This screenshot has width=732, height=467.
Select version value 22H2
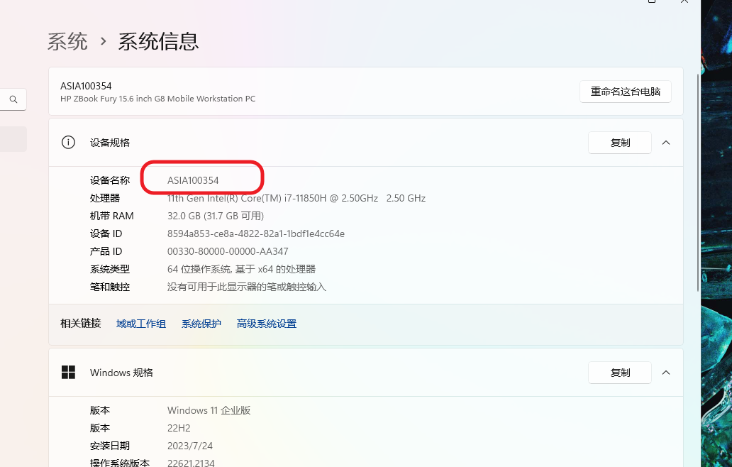tap(179, 428)
